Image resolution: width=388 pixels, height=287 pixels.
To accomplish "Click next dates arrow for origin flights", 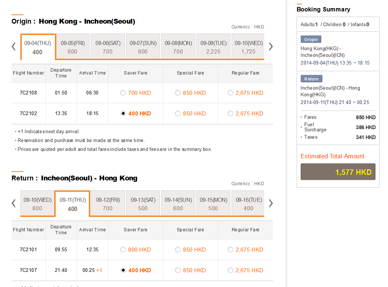I will [x=271, y=46].
